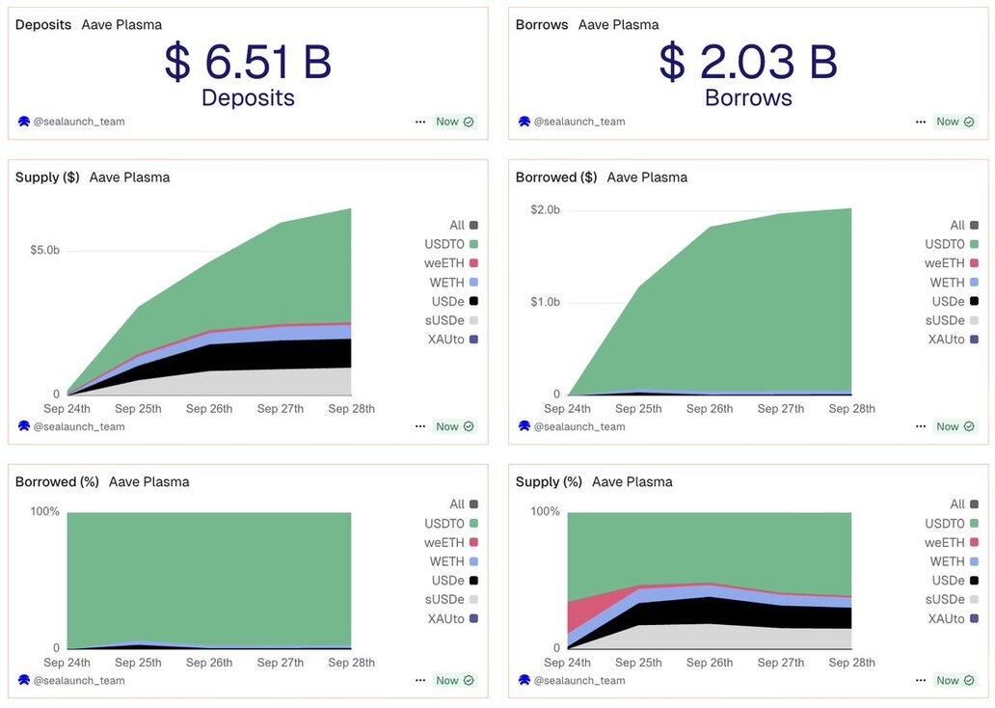Toggle the WETH series in the Supply (%) legend
The image size is (995, 708).
pyautogui.click(x=955, y=561)
